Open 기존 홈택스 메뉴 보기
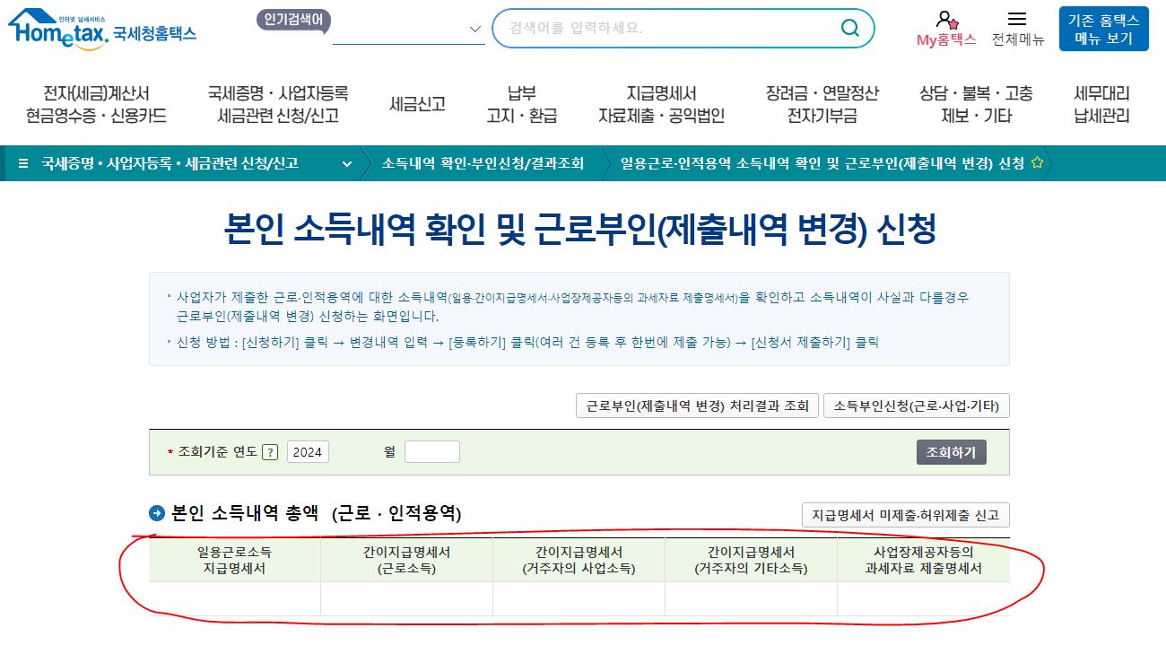The image size is (1166, 654). point(1103,28)
